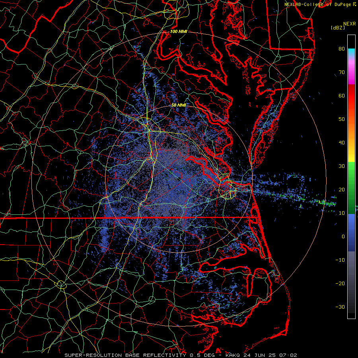Click the 24 JUN 25 07:02 timestamp

(270, 355)
